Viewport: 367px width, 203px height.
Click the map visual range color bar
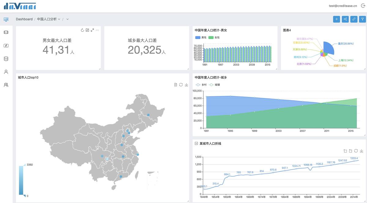21,180
